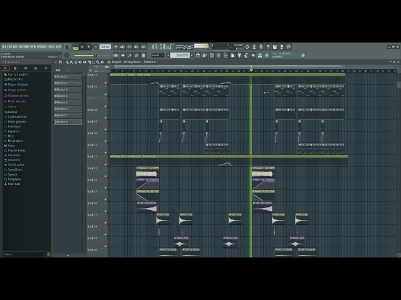Click the tempo display 124
This screenshot has height=300, width=401.
point(105,47)
